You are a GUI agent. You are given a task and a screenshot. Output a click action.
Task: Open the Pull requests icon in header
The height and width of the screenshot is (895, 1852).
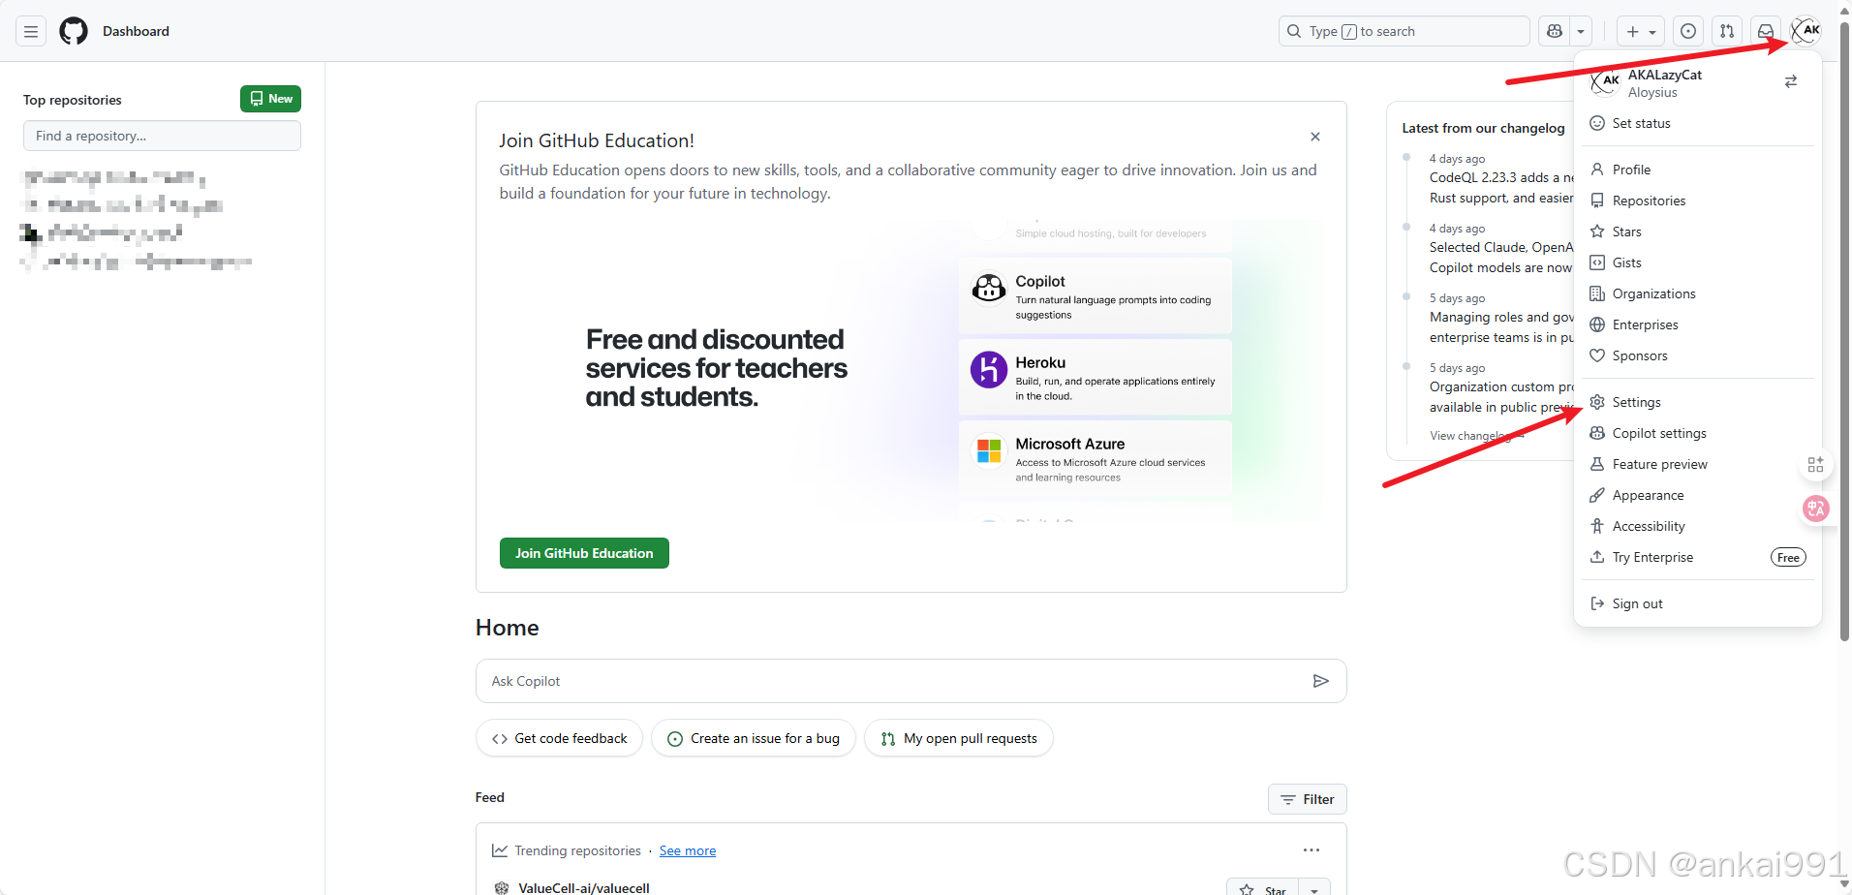click(x=1727, y=31)
